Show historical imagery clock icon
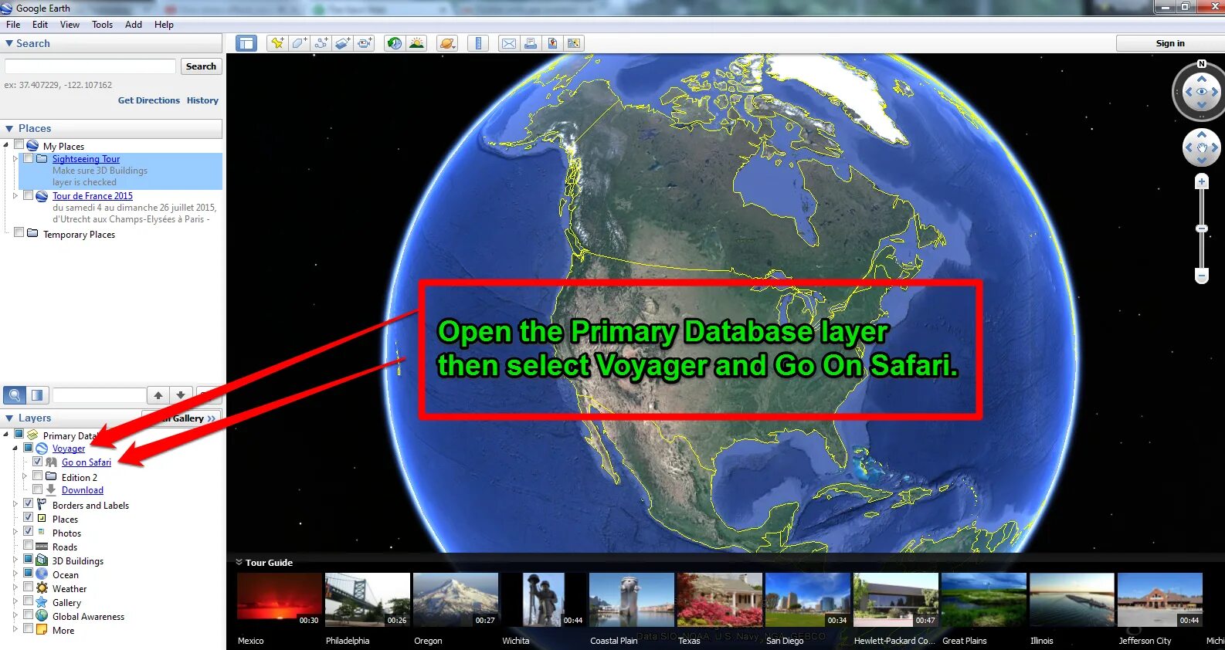The image size is (1225, 650). pos(395,43)
